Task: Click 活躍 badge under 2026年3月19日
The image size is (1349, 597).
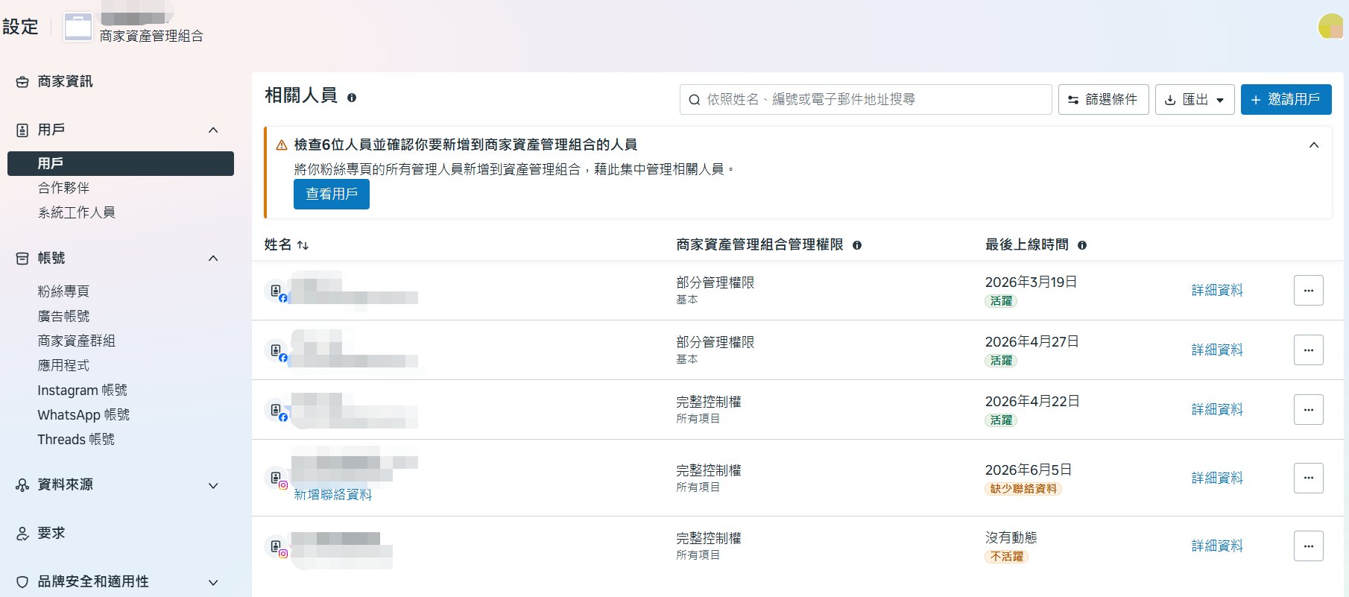Action: point(1001,301)
